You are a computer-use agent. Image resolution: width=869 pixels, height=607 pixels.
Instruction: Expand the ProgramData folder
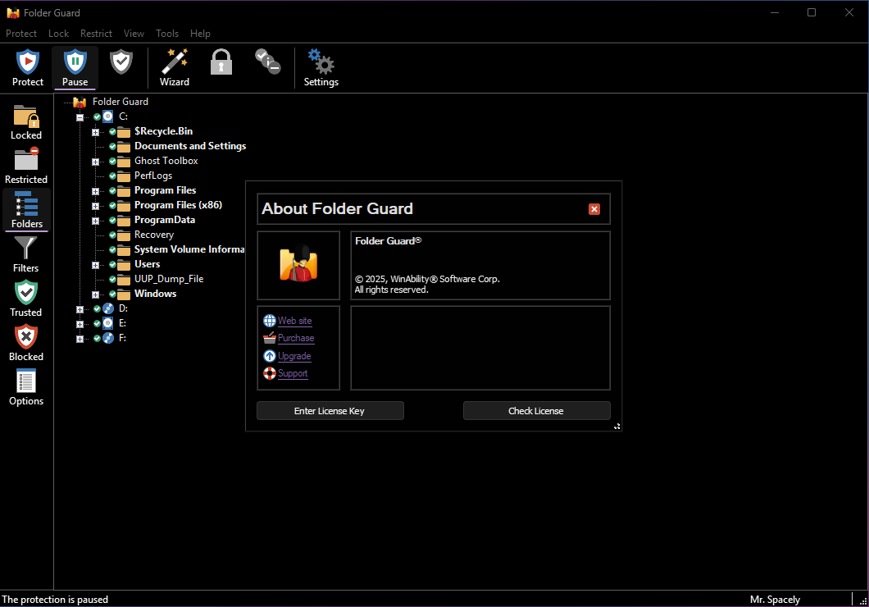point(95,221)
